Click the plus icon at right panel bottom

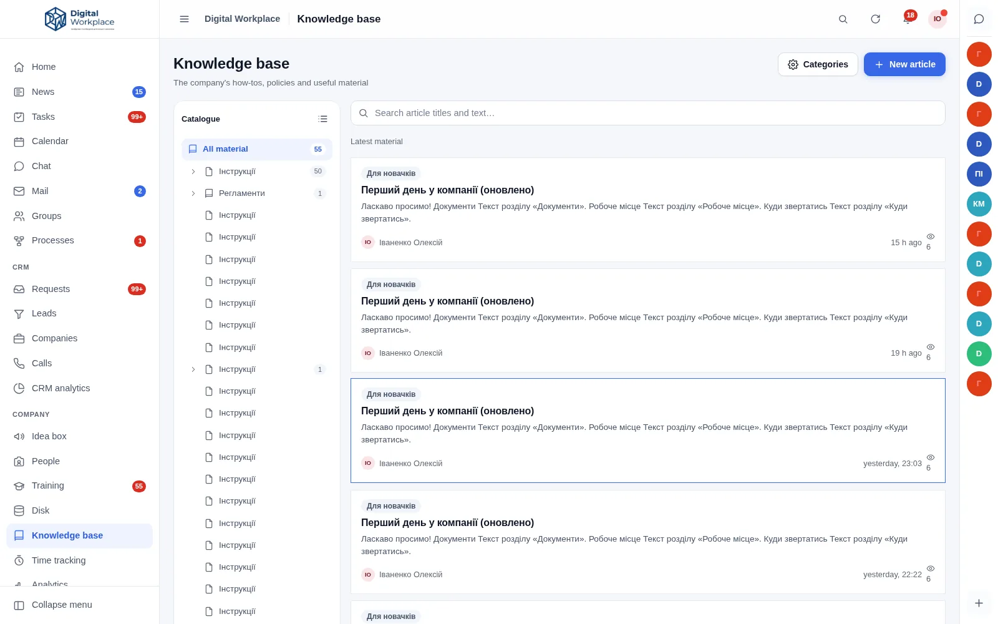coord(979,603)
